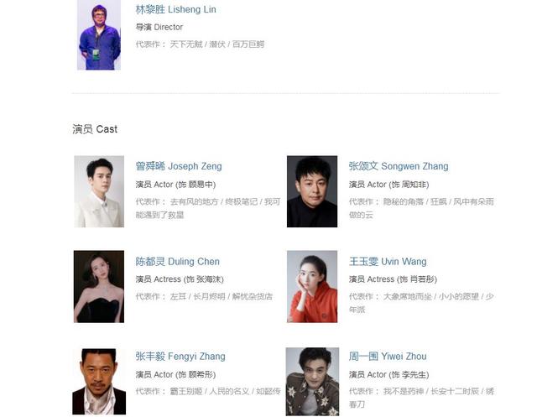
Task: Click Songwen Zhang's role text 饰 周知非
Action: [409, 185]
